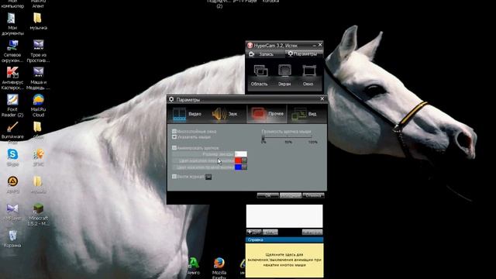
Task: Open the Параметры tab in HyperCam window
Action: (x=304, y=54)
